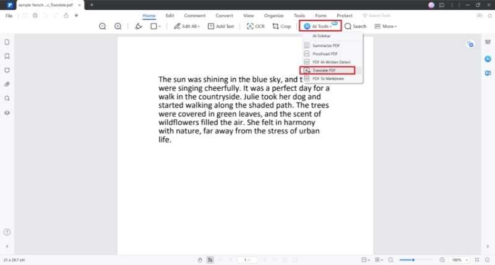Switch to the Form tab
495x265 pixels.
pyautogui.click(x=321, y=15)
